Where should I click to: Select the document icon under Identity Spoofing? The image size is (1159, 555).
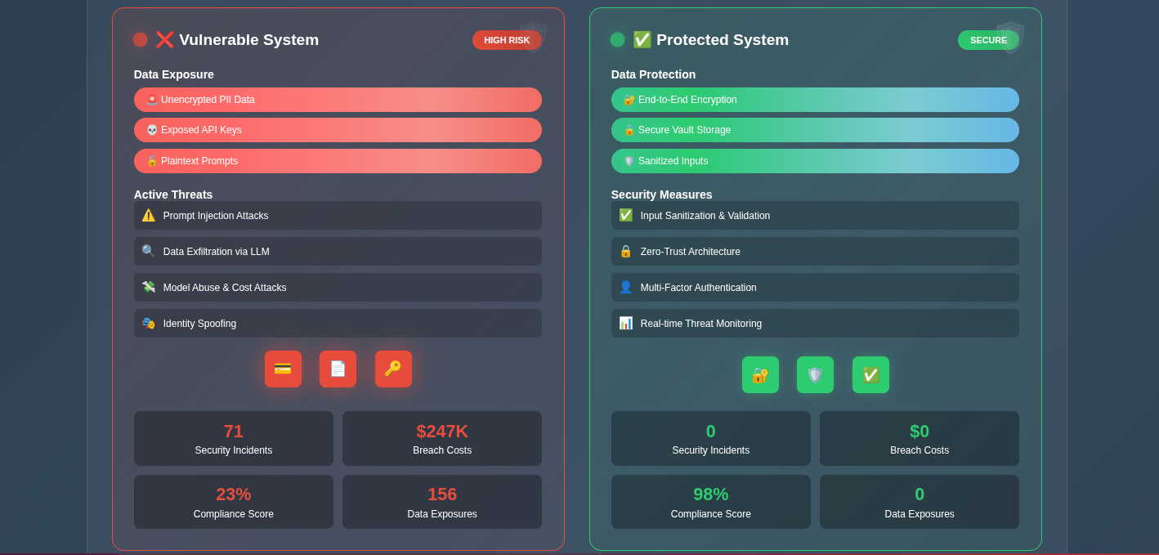point(338,369)
